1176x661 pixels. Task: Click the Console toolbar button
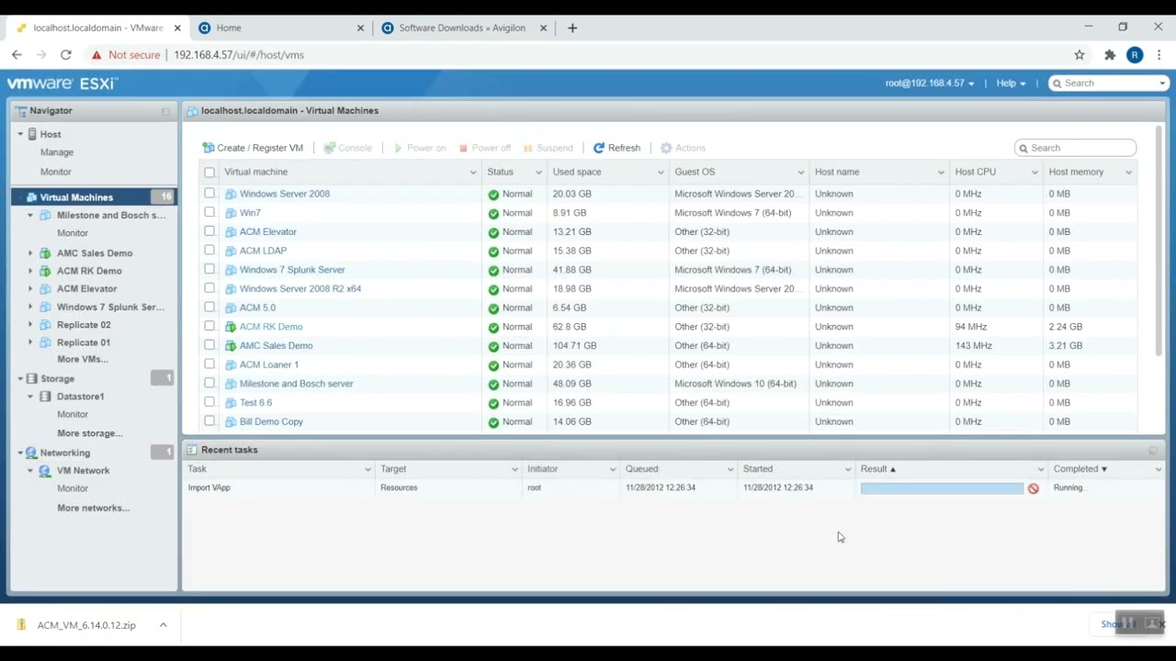tap(347, 148)
